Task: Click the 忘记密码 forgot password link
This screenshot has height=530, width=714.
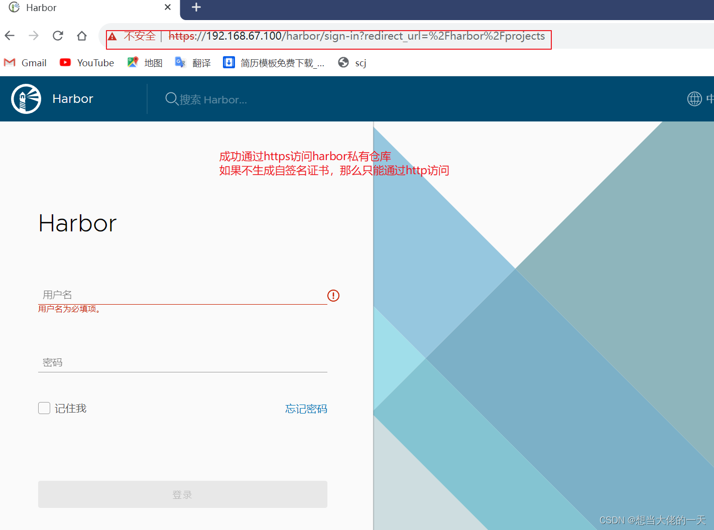Action: (306, 409)
